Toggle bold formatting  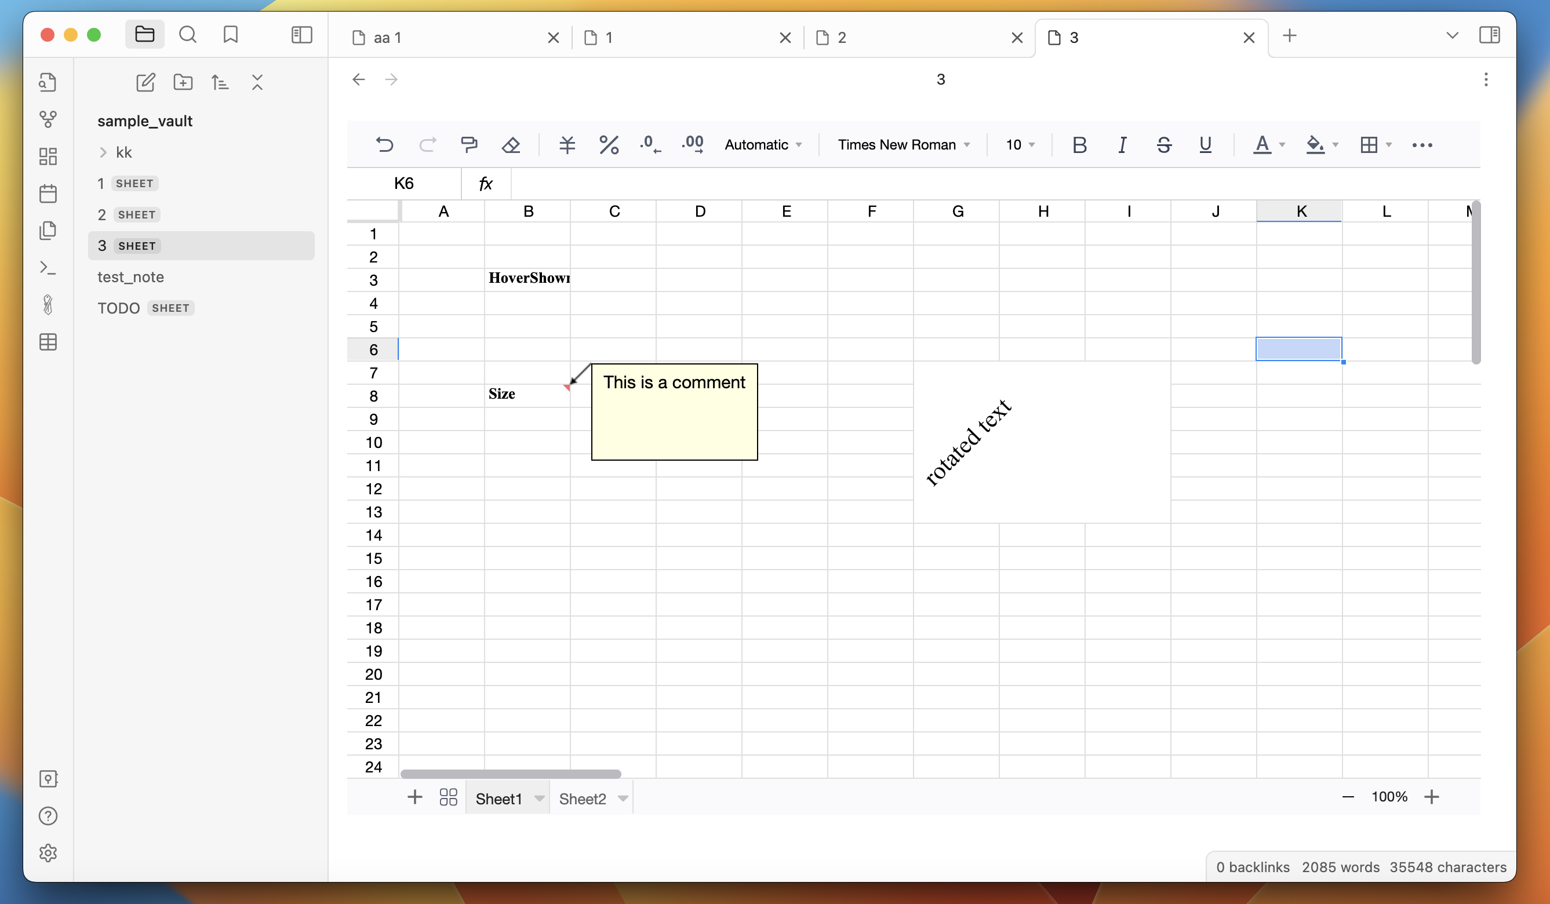coord(1079,144)
